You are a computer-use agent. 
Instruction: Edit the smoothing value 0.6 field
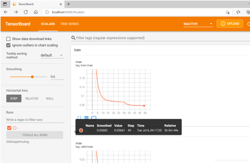click(57, 77)
